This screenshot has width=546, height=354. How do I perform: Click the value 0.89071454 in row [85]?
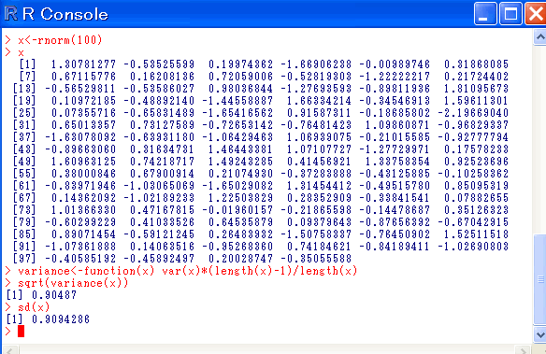tap(83, 234)
